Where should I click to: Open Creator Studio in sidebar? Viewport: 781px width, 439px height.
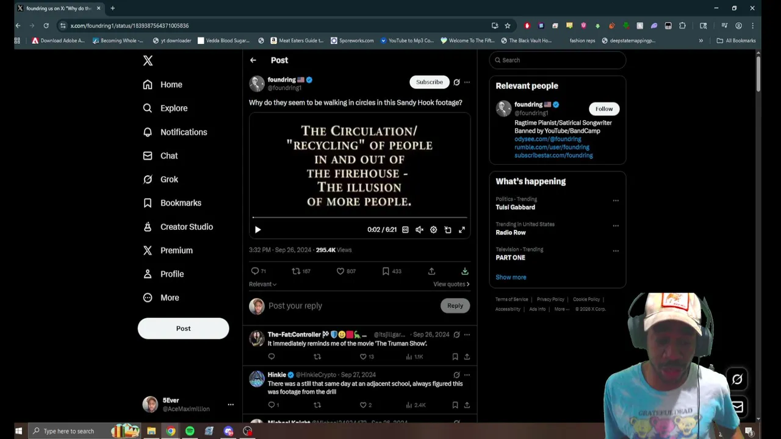coord(178,227)
